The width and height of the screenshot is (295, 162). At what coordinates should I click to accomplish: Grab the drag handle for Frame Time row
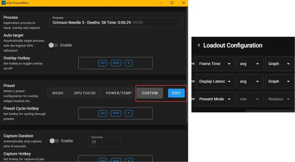point(193,64)
